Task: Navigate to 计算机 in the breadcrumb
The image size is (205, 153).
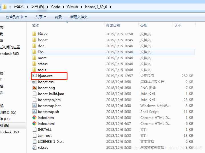Action: 19,7
